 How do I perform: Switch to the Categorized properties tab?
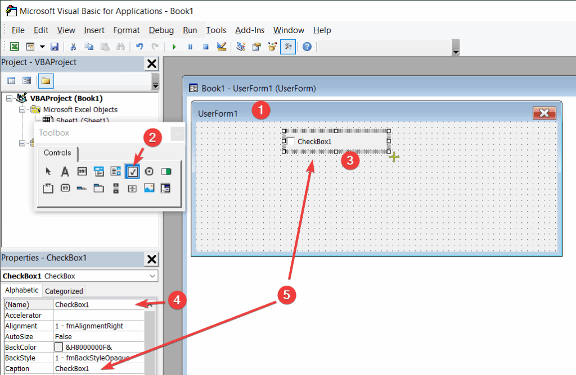64,291
